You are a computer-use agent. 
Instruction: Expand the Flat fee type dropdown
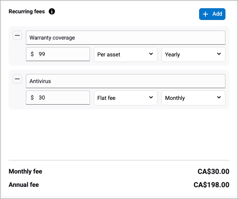click(125, 98)
